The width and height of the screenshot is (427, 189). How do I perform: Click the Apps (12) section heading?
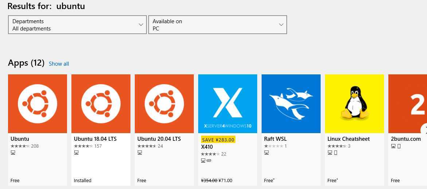point(26,63)
